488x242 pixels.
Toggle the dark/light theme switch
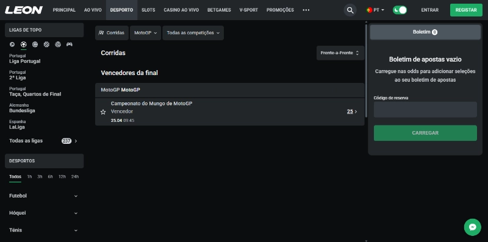400,10
